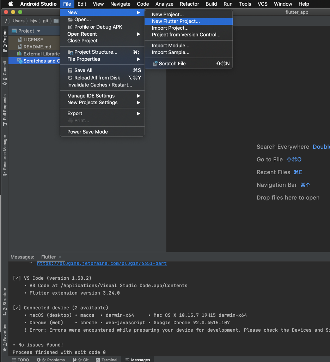Open the TODO tool window
330x362 pixels.
[20, 360]
